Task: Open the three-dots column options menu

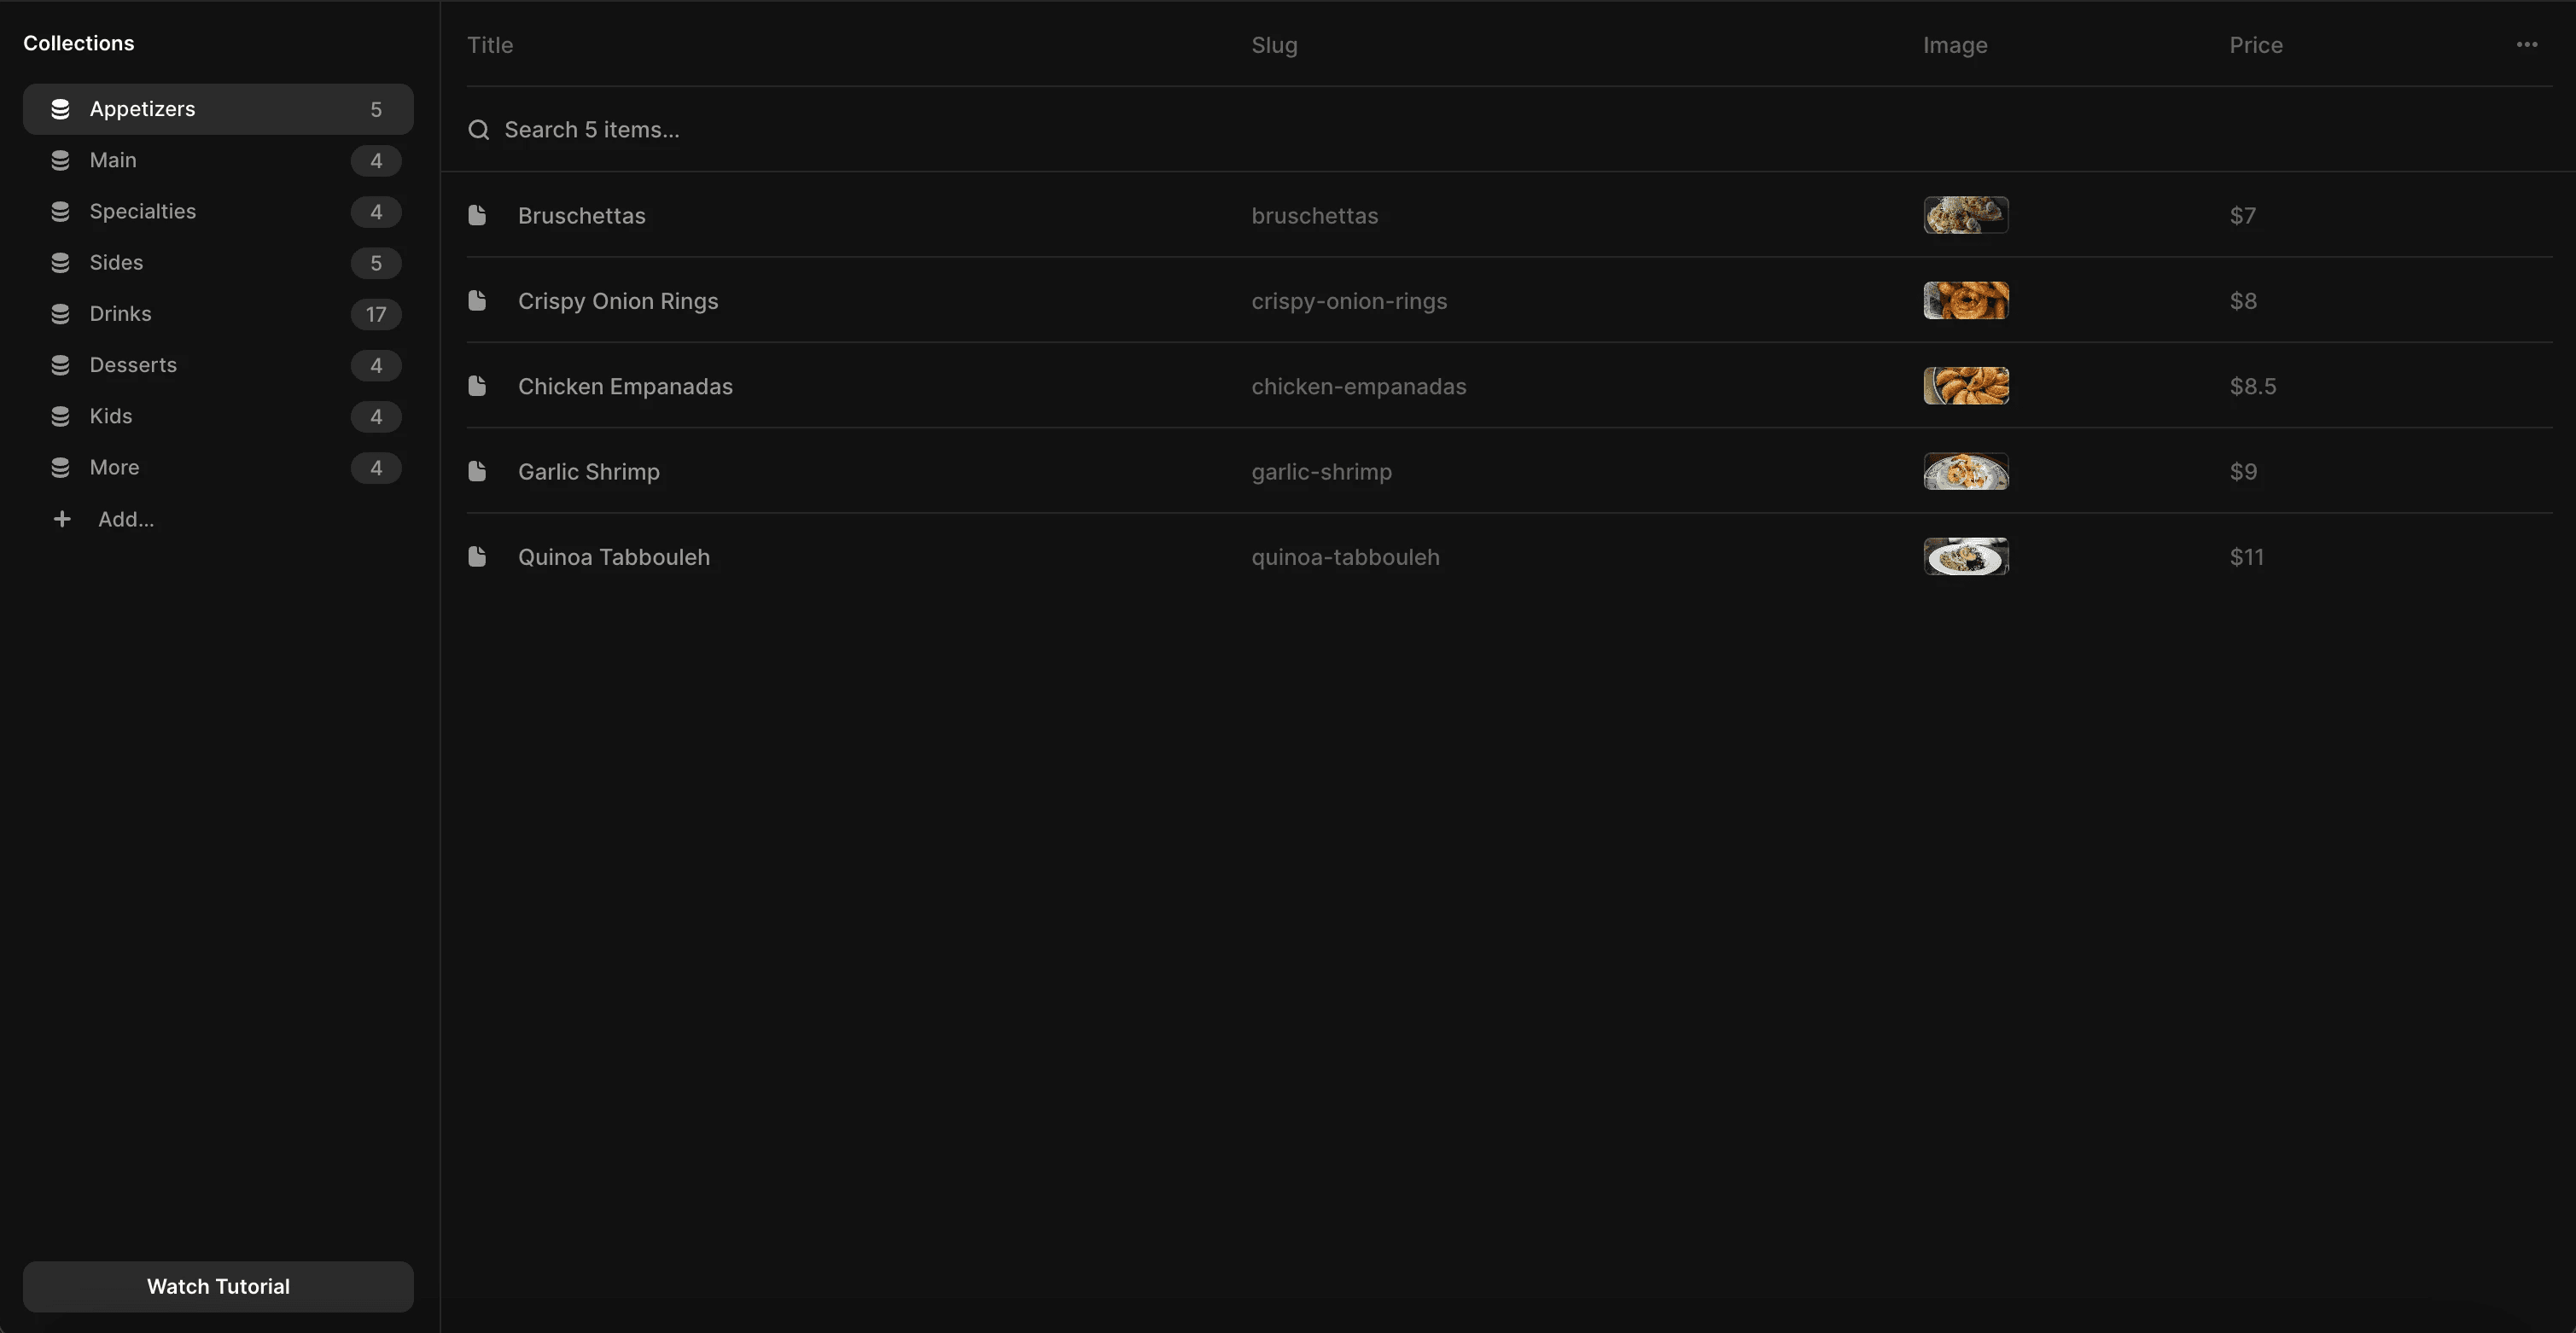Action: 2526,45
